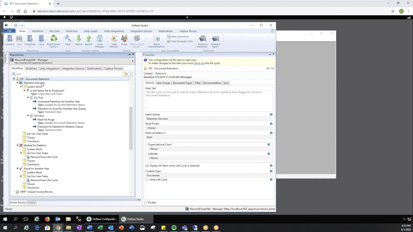Click Item Generators in ribbon
Image resolution: width=413 pixels, height=232 pixels.
pos(178,36)
